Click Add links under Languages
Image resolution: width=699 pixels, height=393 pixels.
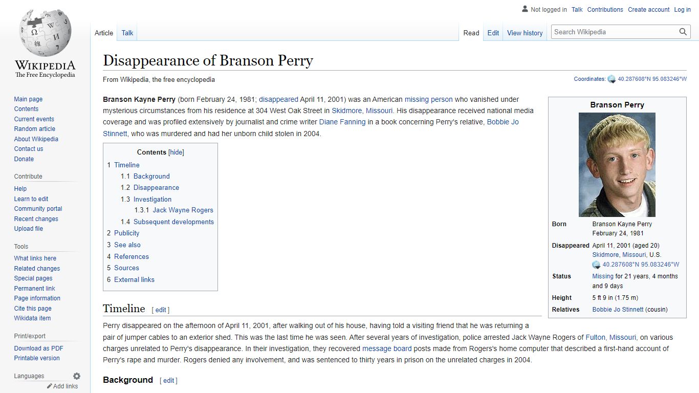[x=65, y=386]
